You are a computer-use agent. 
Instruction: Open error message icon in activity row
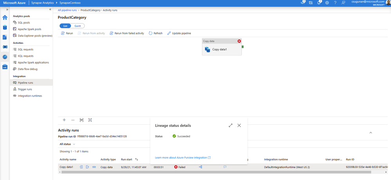coord(225,167)
